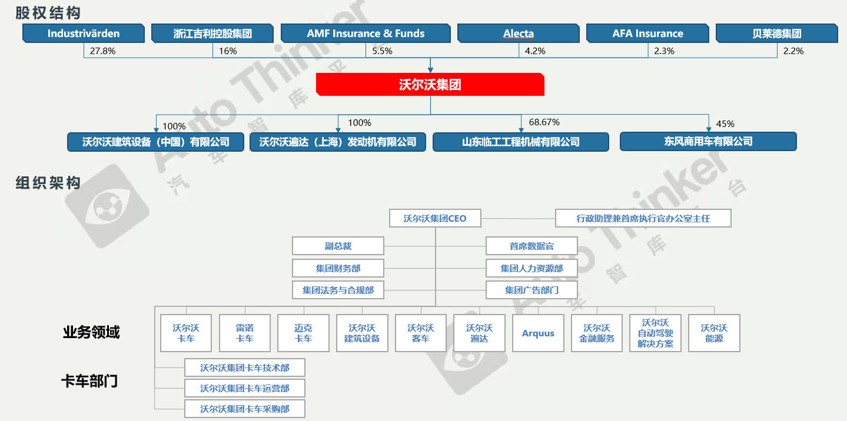Select the Arquus business box
This screenshot has height=421, width=847.
tap(538, 333)
